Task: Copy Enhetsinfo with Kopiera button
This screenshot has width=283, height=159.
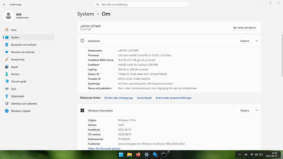Action: click(245, 41)
